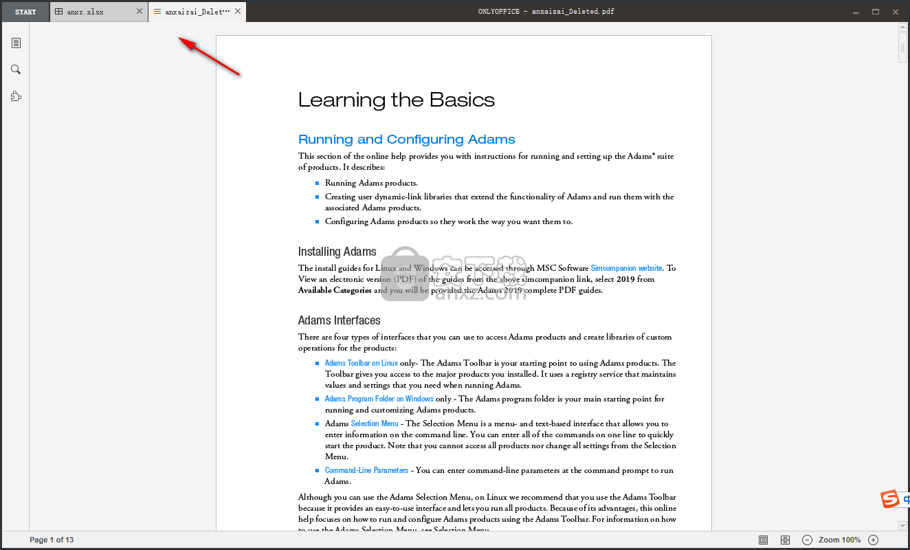Image resolution: width=910 pixels, height=550 pixels.
Task: Maximize the ONLYOFFICE window
Action: [876, 12]
